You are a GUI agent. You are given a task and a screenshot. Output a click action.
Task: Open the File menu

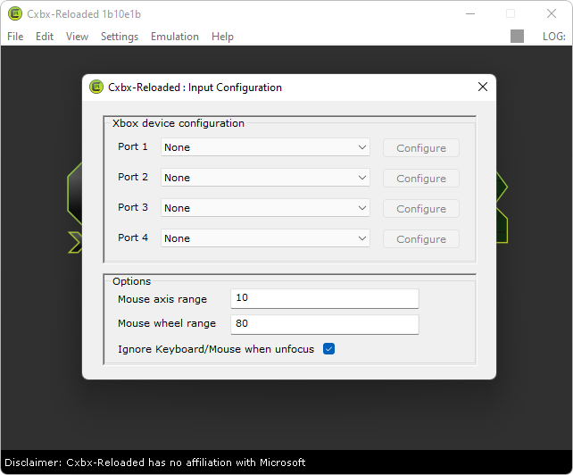15,37
